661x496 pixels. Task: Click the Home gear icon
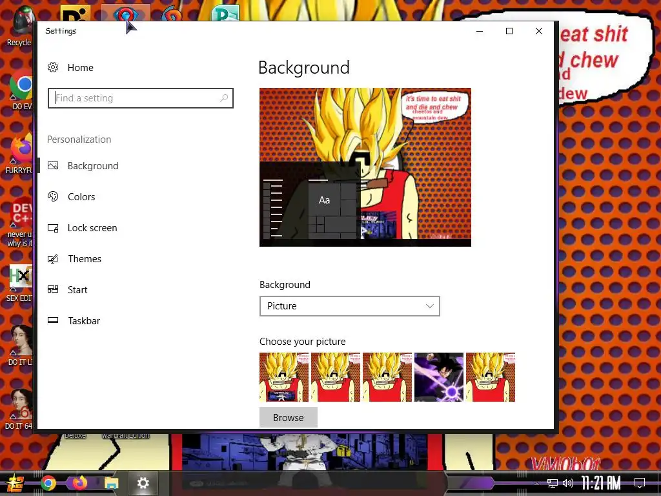pyautogui.click(x=53, y=67)
